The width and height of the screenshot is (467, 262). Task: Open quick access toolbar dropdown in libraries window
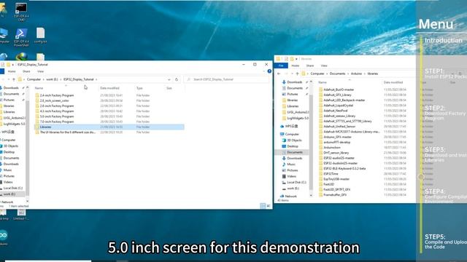tap(296, 59)
